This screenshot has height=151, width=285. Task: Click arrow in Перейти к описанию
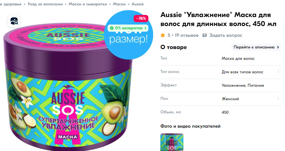(x=278, y=47)
